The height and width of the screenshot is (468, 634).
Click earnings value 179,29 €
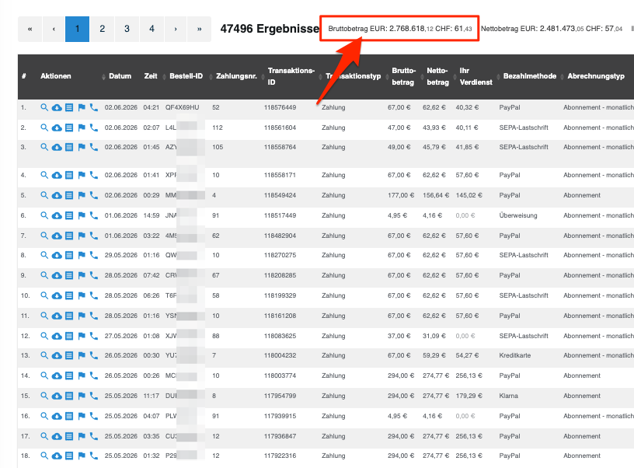point(469,396)
